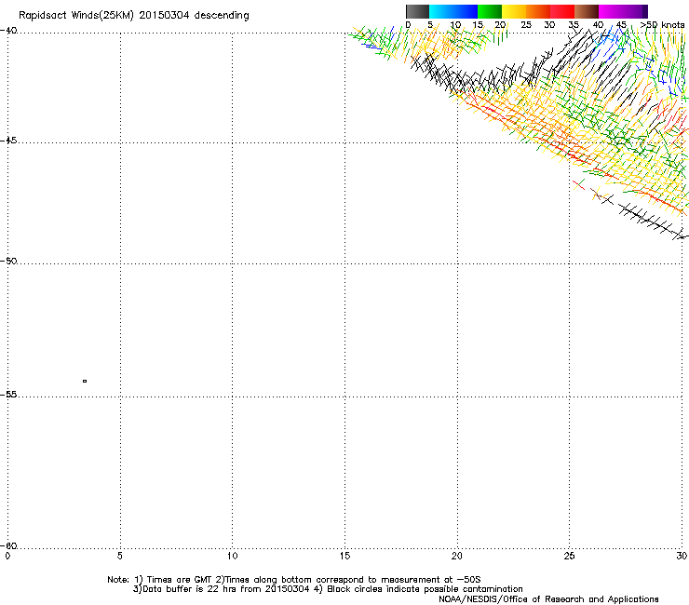Click the note line beginning 'Note: 1) Times are GMT'

[x=294, y=580]
